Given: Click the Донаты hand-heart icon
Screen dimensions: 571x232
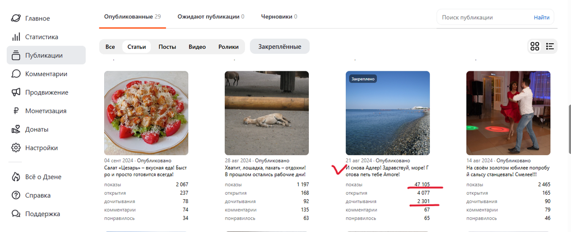Looking at the screenshot, I should (16, 129).
